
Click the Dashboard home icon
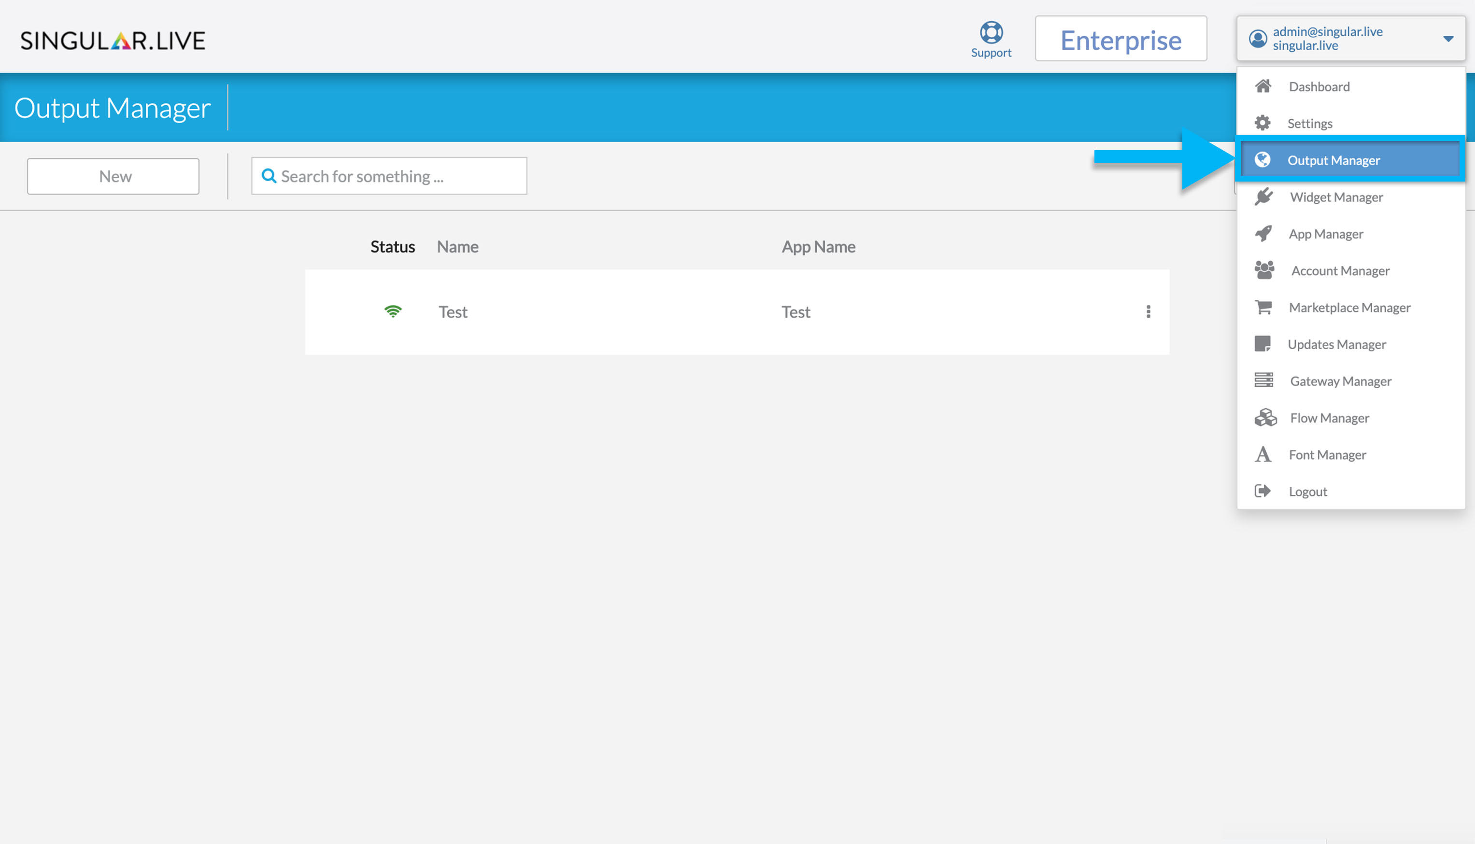tap(1263, 86)
